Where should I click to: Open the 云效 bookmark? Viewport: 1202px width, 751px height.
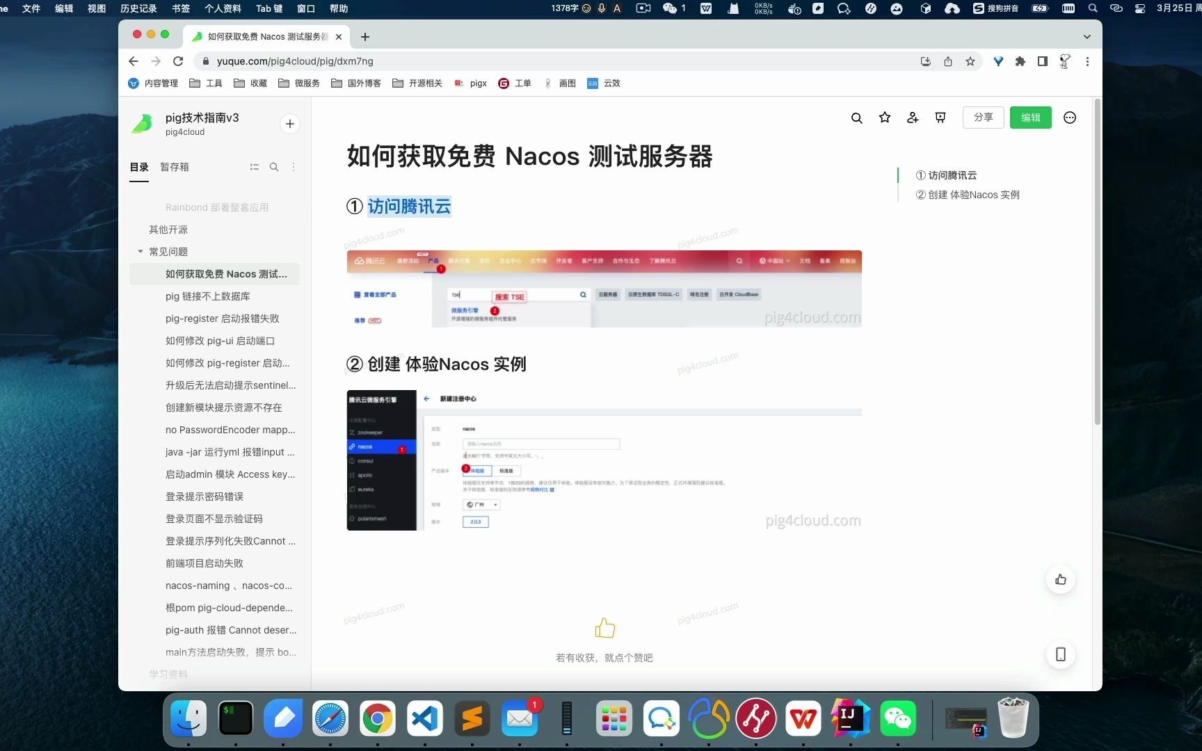click(604, 83)
